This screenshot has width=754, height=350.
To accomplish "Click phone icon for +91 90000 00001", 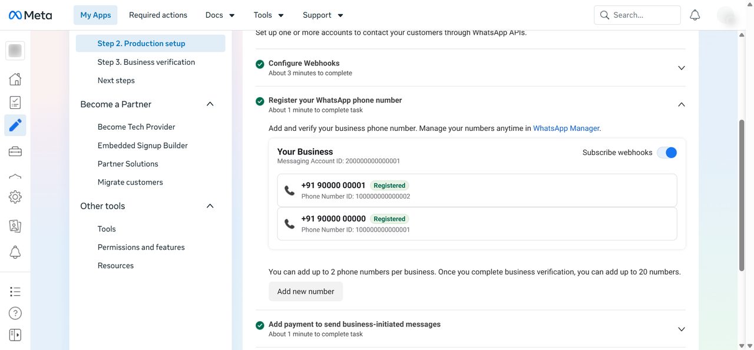I will (289, 190).
